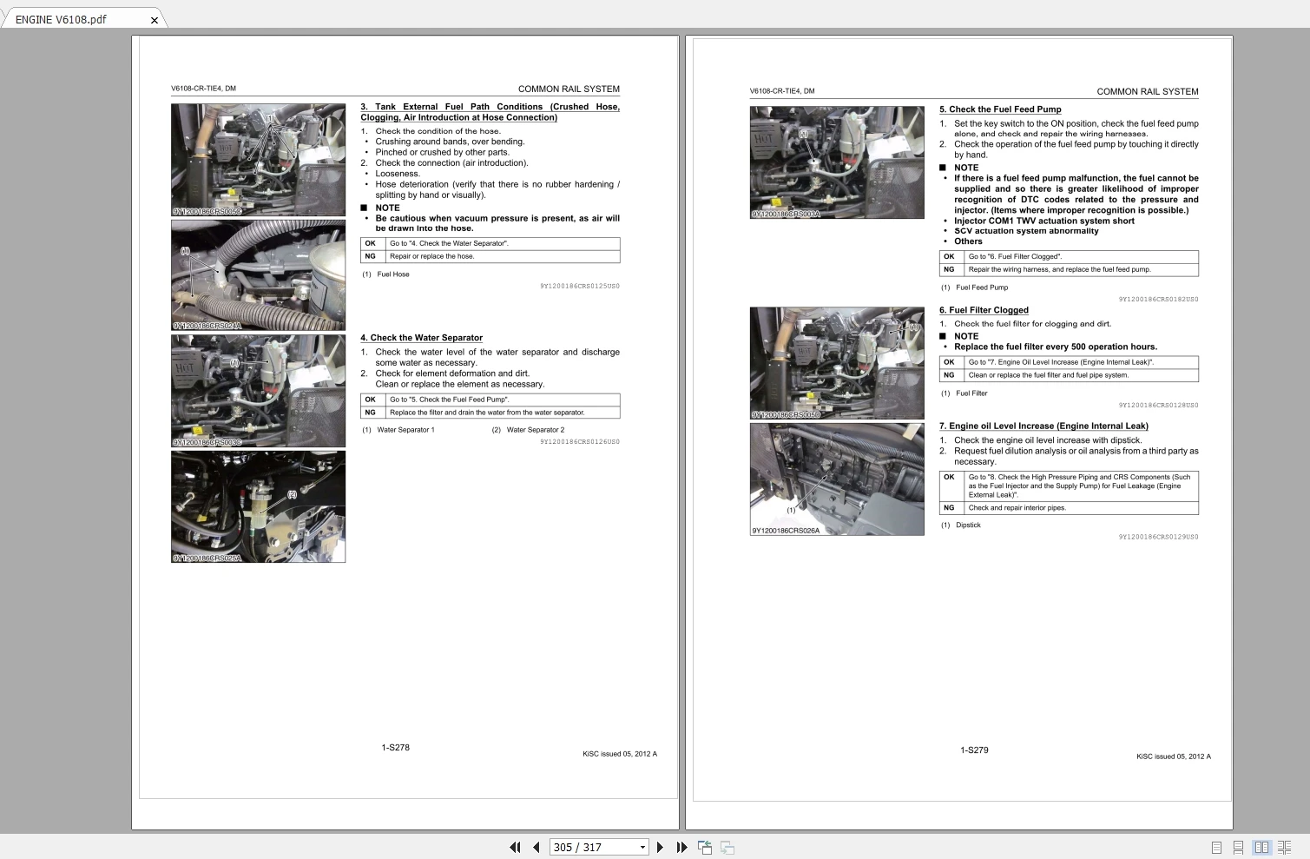This screenshot has width=1310, height=859.
Task: Click 'Fuel Feed Pump' legend label
Action: point(982,287)
